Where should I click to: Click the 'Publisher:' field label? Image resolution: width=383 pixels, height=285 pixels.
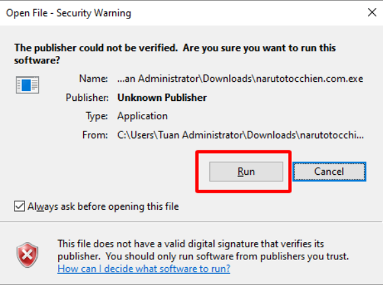click(87, 98)
